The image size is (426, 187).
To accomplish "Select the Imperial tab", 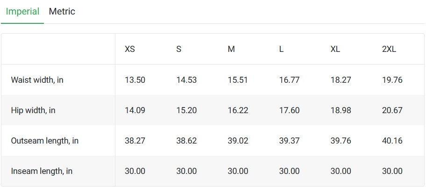I will 22,11.
